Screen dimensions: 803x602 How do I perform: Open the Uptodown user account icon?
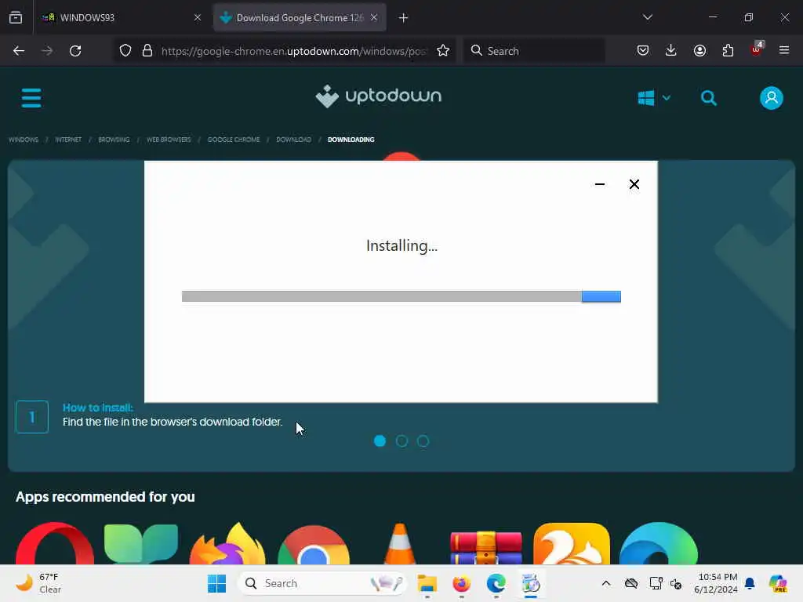pos(772,98)
